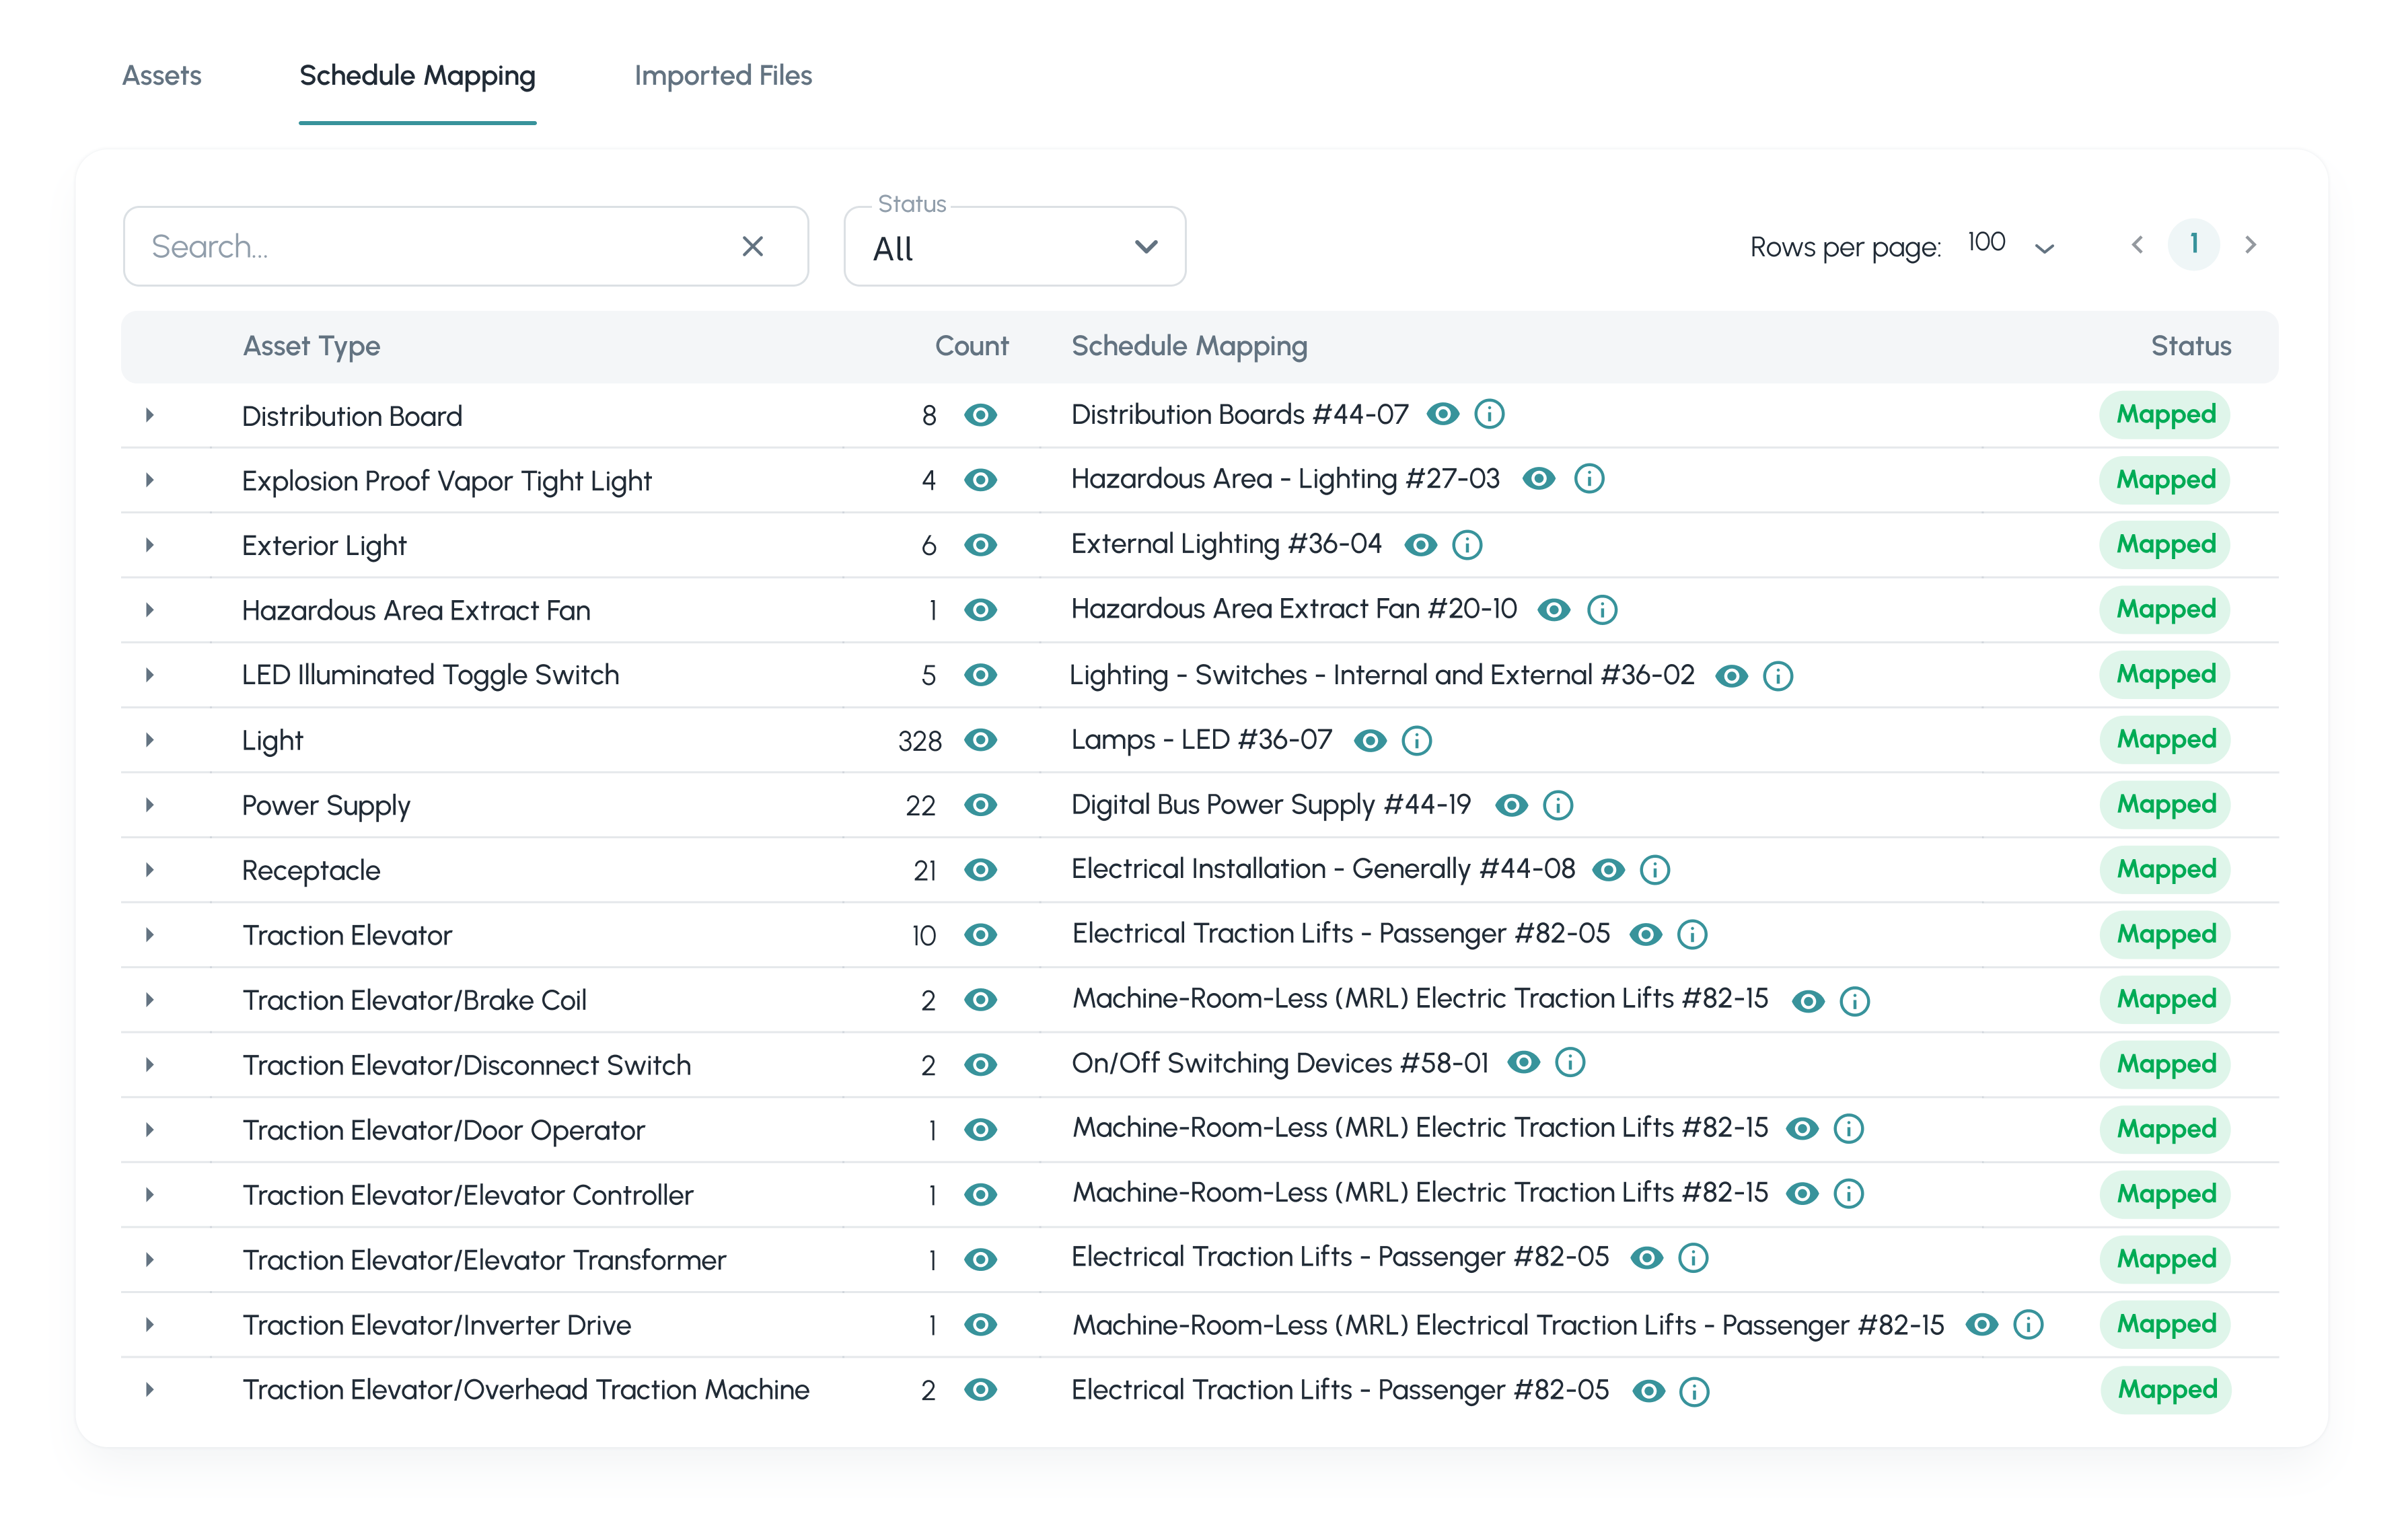
Task: Open info for Hazardous Area - Lighting #27-03
Action: 1588,479
